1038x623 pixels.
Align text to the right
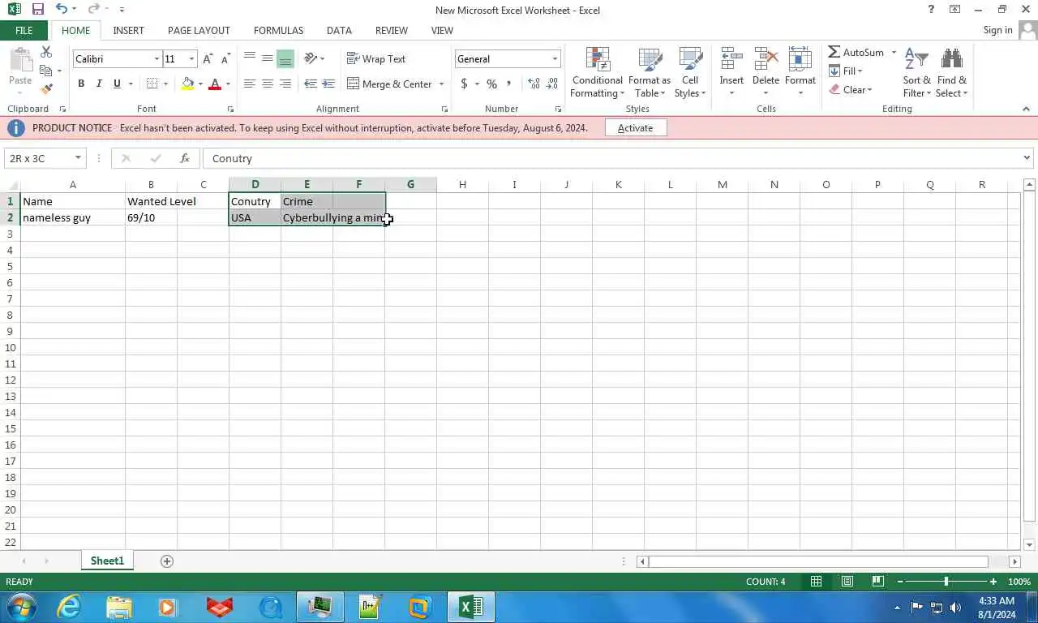click(285, 84)
